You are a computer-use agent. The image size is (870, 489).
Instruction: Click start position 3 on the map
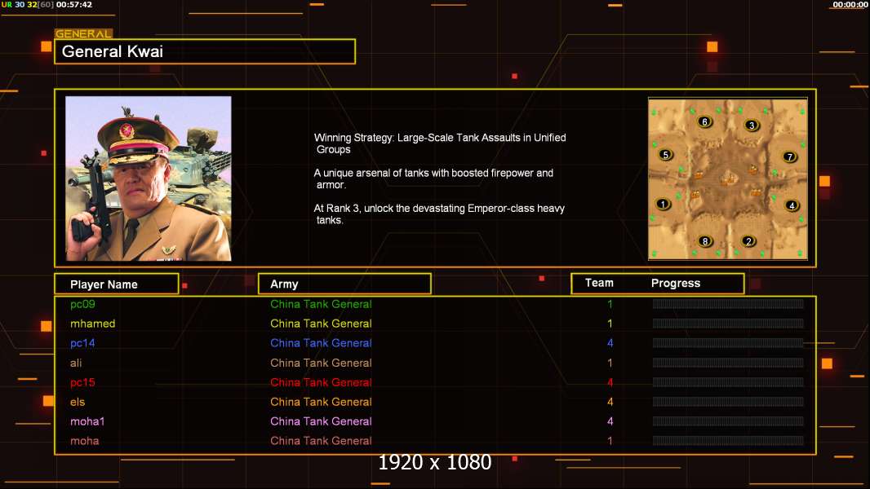coord(752,126)
